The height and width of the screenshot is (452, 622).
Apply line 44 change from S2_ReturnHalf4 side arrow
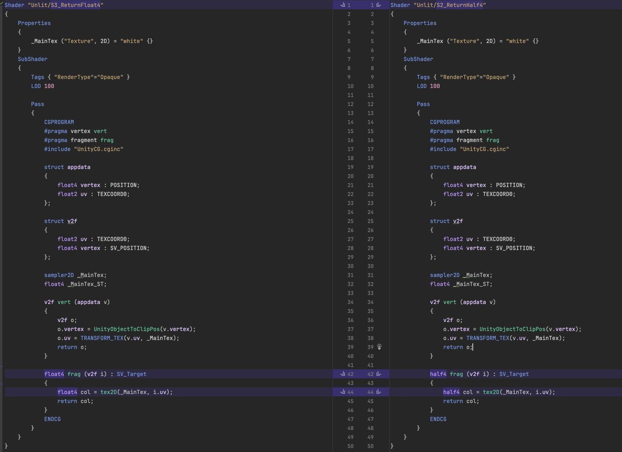[x=378, y=392]
